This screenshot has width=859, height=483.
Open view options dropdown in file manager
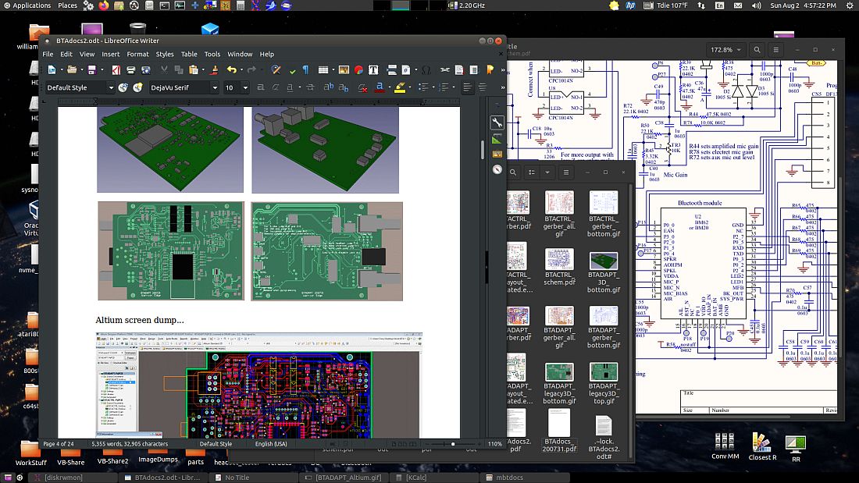click(x=547, y=172)
